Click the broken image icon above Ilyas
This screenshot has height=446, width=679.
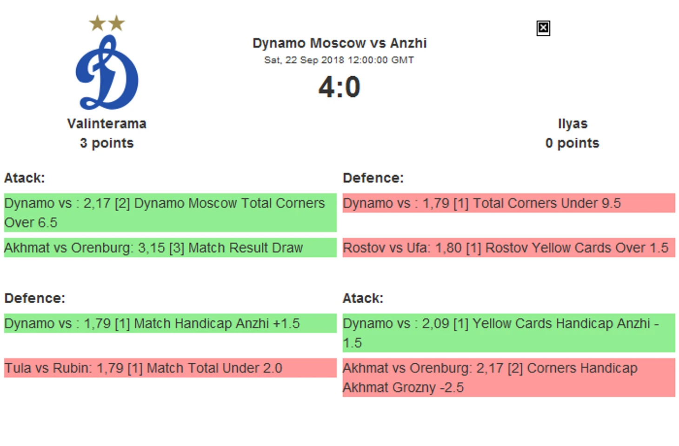pyautogui.click(x=543, y=28)
